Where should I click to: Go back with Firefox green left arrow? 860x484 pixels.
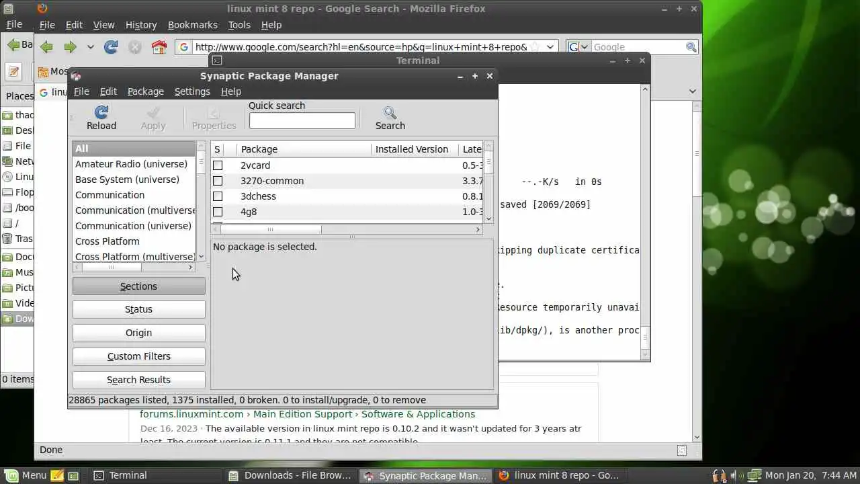coord(46,47)
